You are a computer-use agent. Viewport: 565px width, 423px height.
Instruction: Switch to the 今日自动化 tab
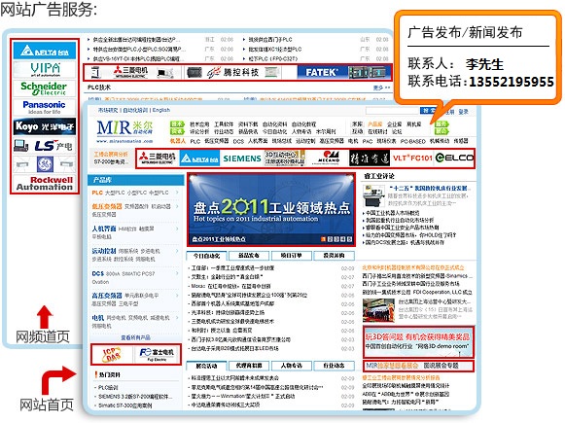click(x=206, y=256)
